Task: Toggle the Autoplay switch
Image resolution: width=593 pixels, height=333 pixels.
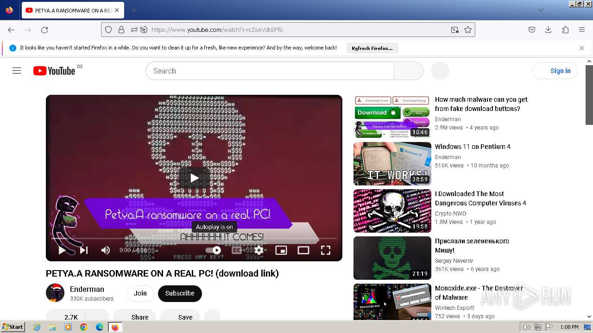Action: (213, 250)
